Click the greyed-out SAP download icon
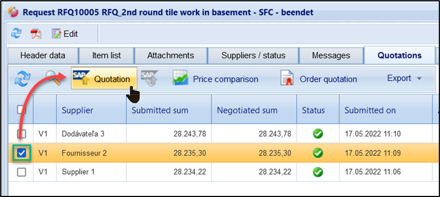Screen dimensions: 440x197 [149, 77]
